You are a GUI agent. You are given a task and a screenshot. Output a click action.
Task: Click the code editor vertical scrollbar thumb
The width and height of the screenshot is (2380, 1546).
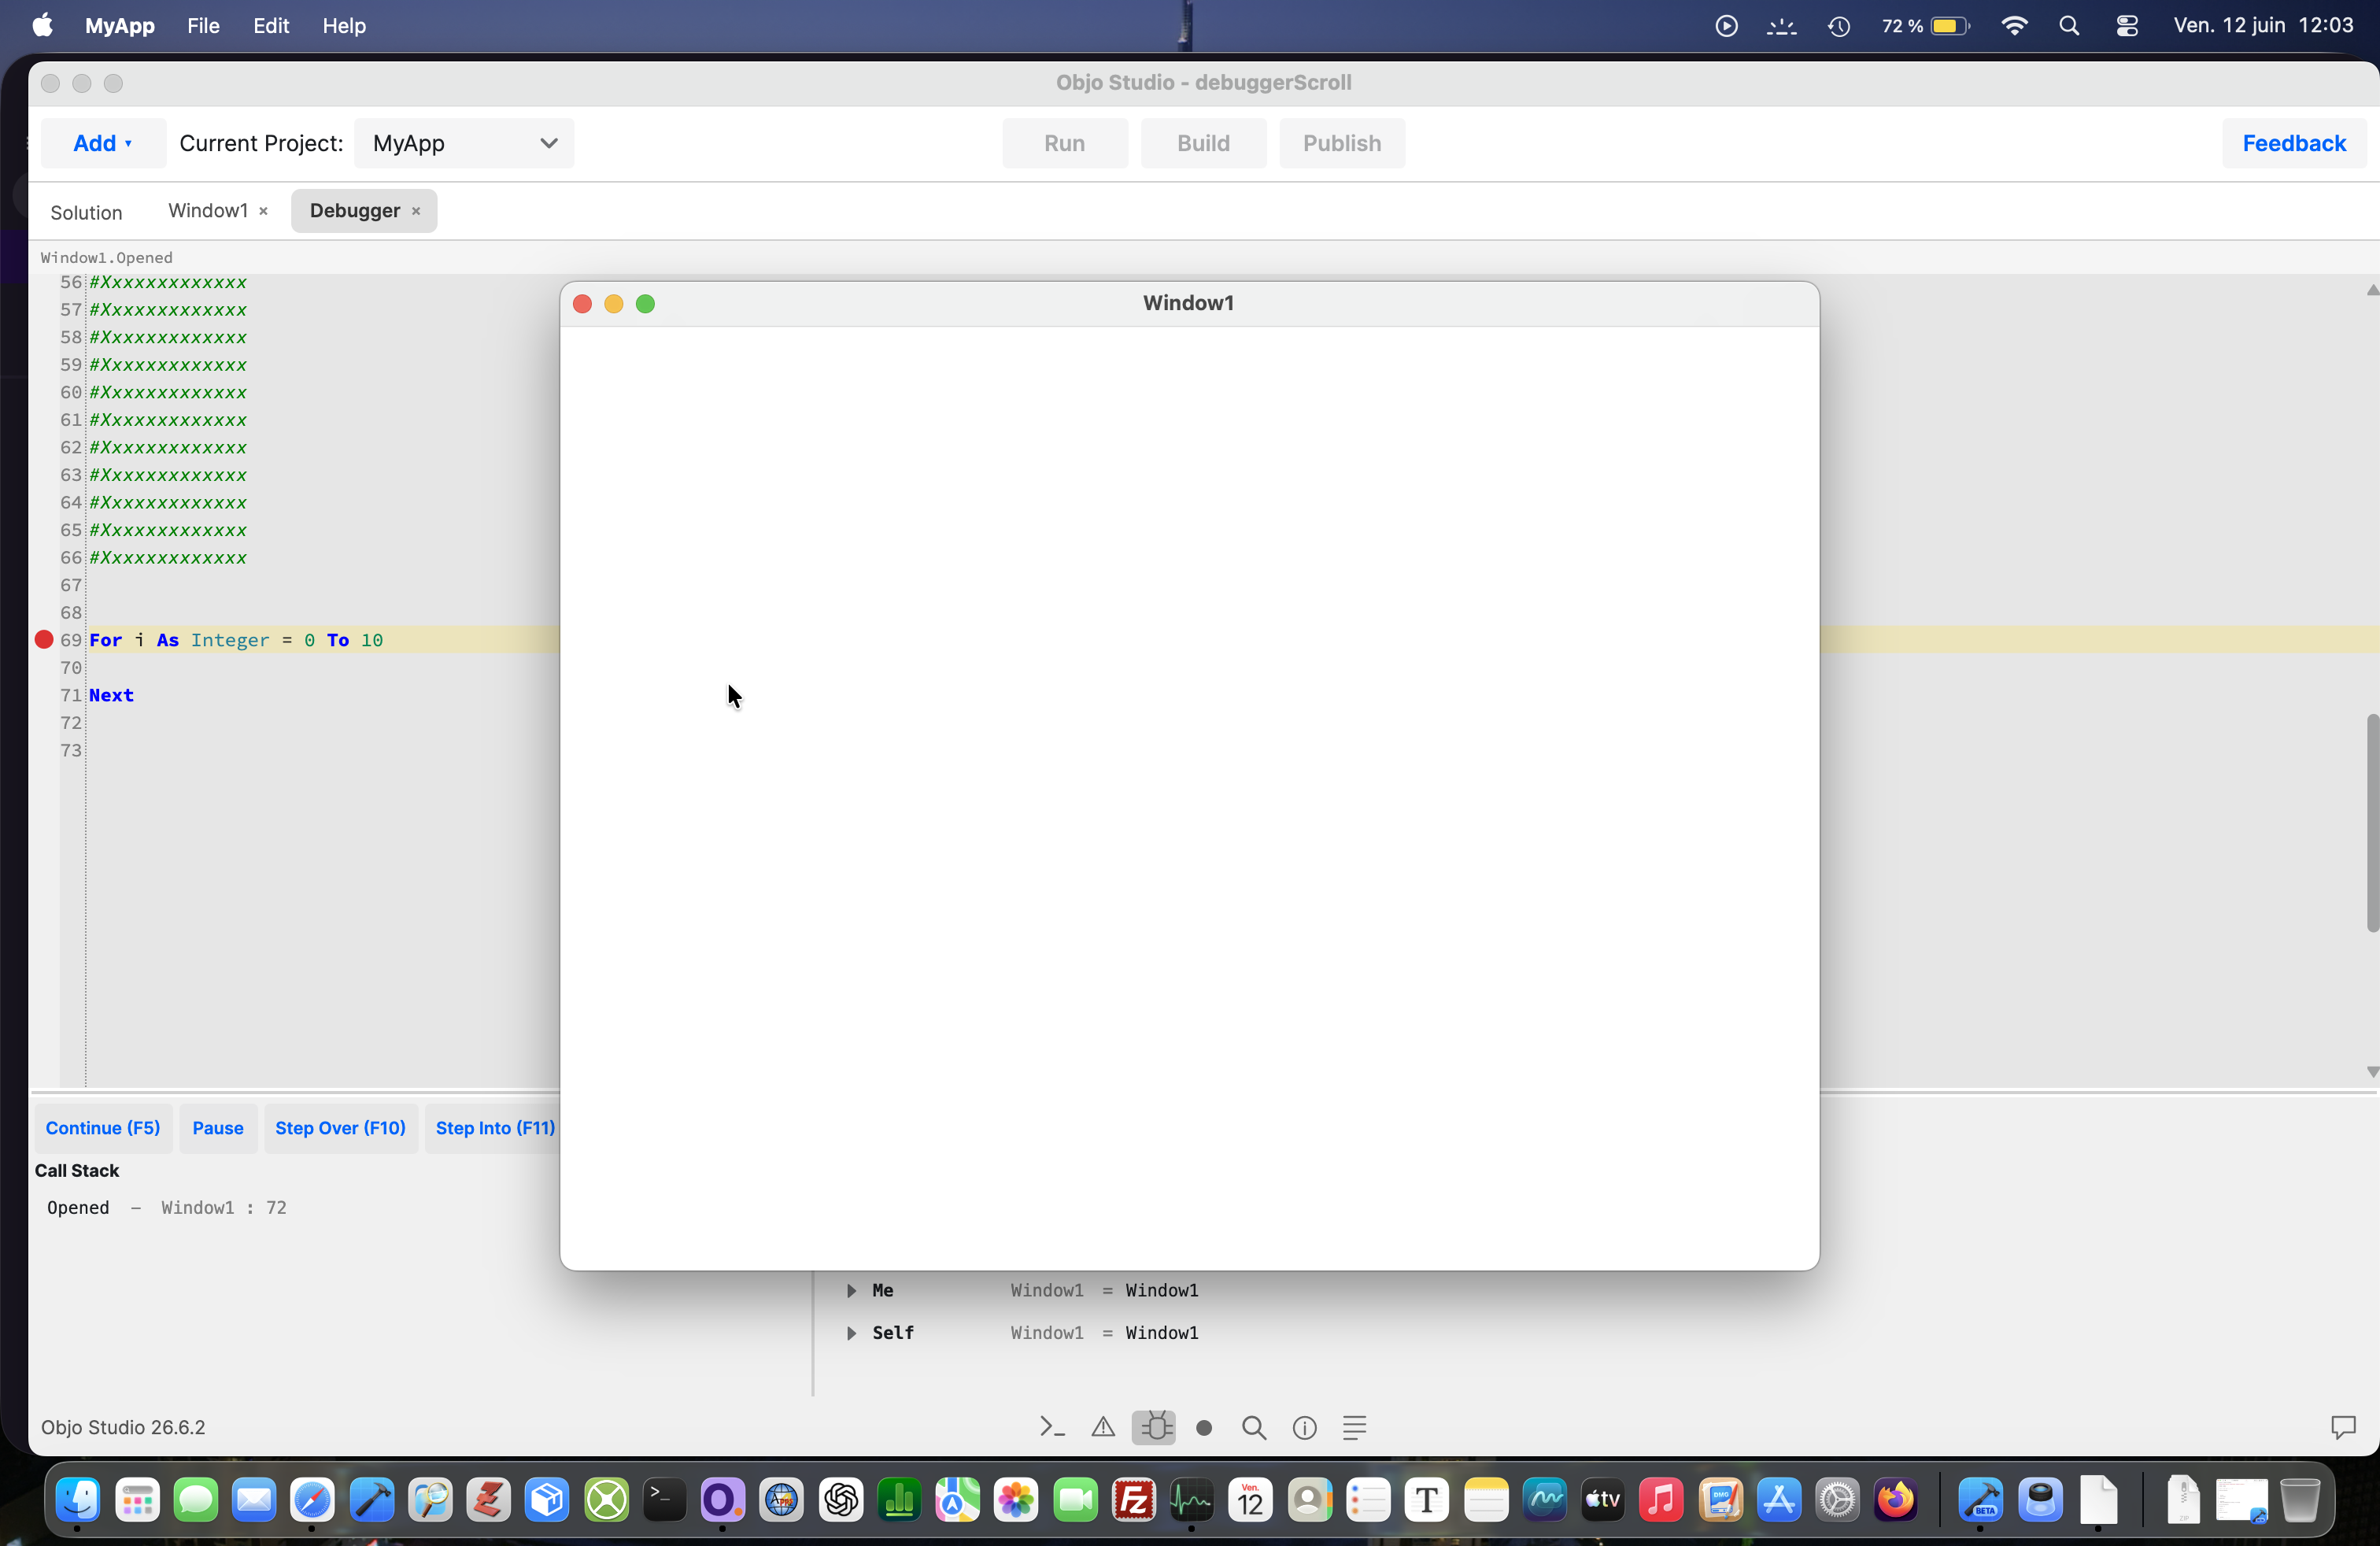tap(2373, 823)
